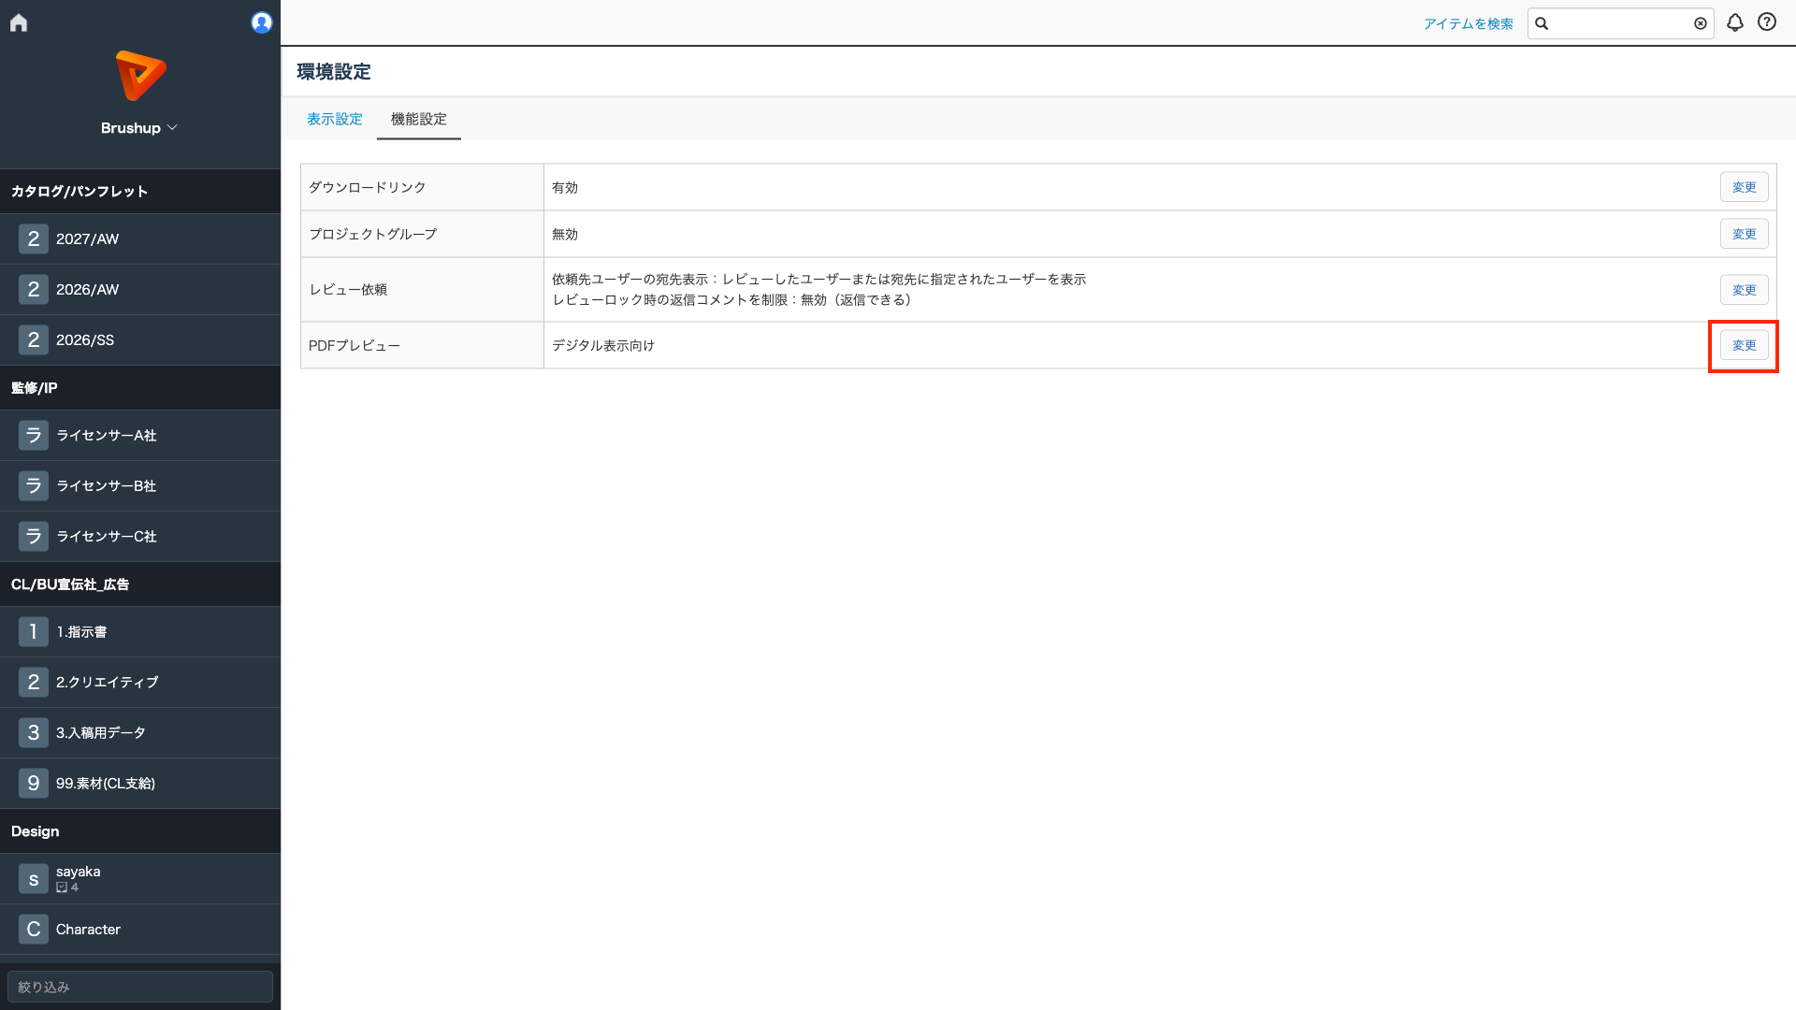Image resolution: width=1796 pixels, height=1010 pixels.
Task: Open the 2026/SS project icon
Action: pyautogui.click(x=34, y=339)
